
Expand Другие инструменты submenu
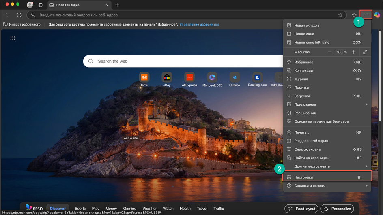pos(327,166)
